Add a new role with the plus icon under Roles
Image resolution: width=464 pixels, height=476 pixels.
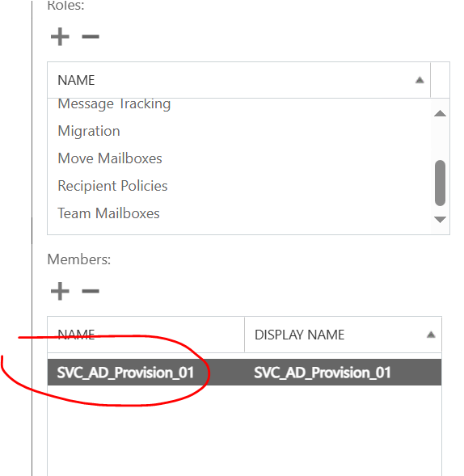click(x=60, y=36)
